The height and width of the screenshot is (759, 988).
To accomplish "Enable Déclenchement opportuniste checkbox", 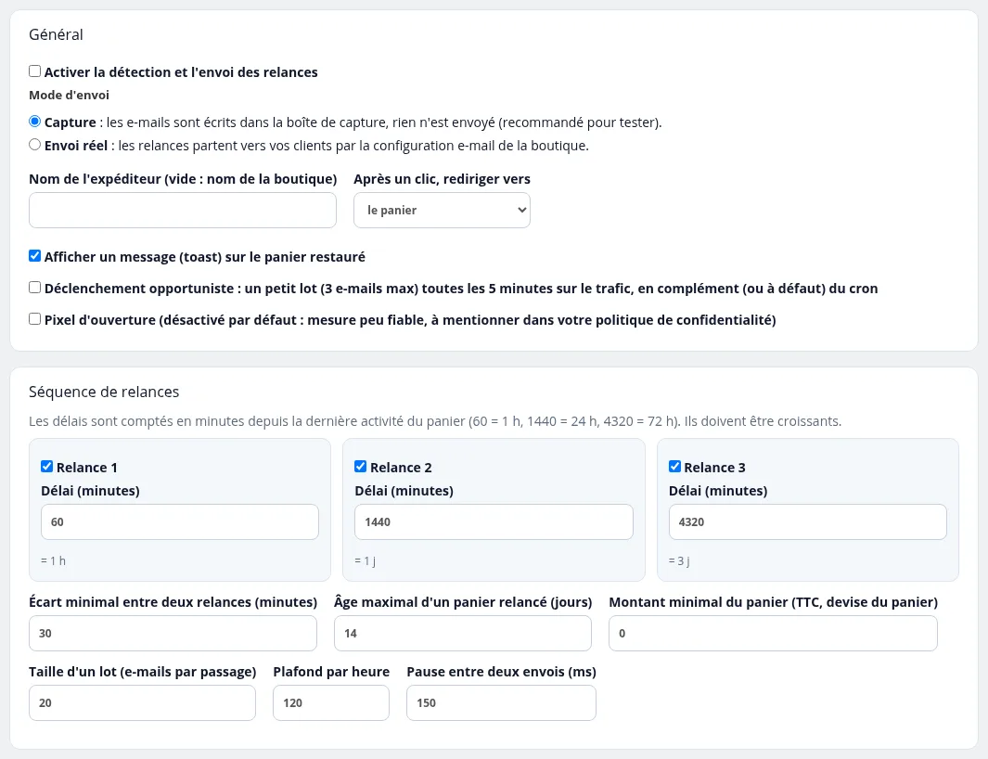I will pyautogui.click(x=34, y=288).
